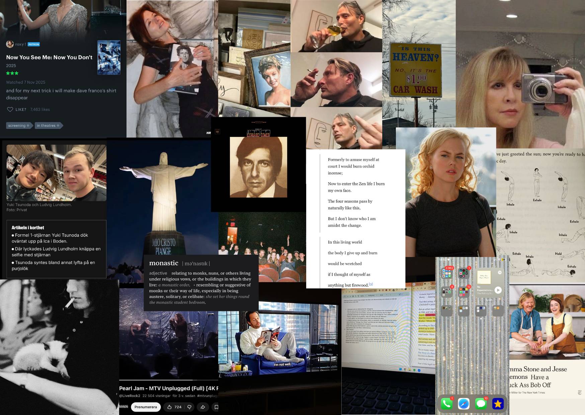
Task: Open the @LiveRock2 channel
Action: coord(130,396)
